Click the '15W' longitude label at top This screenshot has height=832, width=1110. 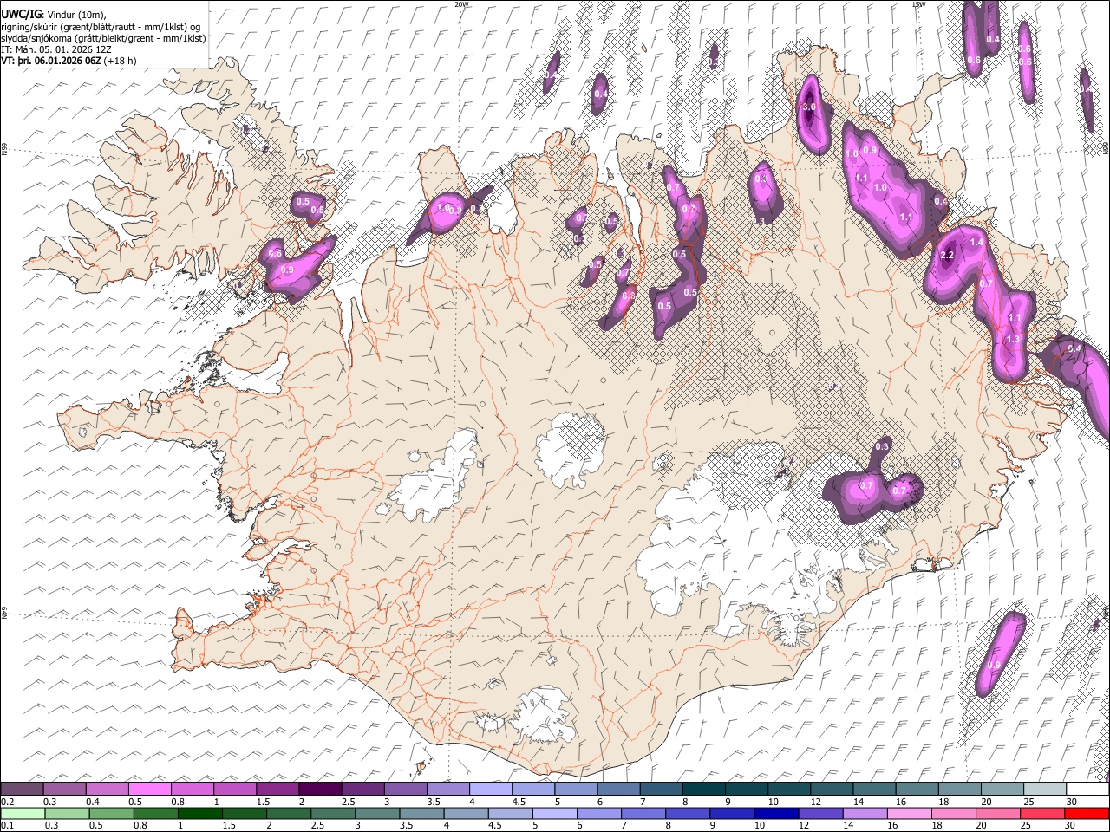point(918,4)
